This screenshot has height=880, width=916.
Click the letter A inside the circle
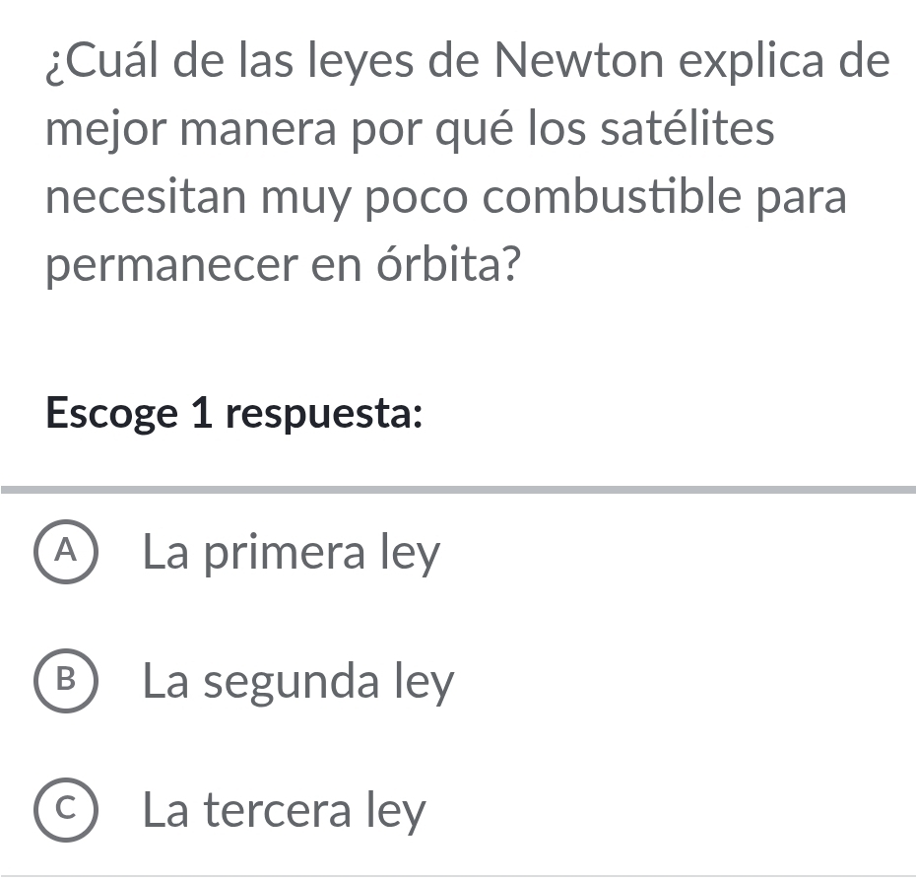67,555
